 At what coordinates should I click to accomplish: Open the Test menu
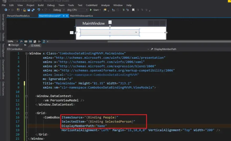point(80,5)
